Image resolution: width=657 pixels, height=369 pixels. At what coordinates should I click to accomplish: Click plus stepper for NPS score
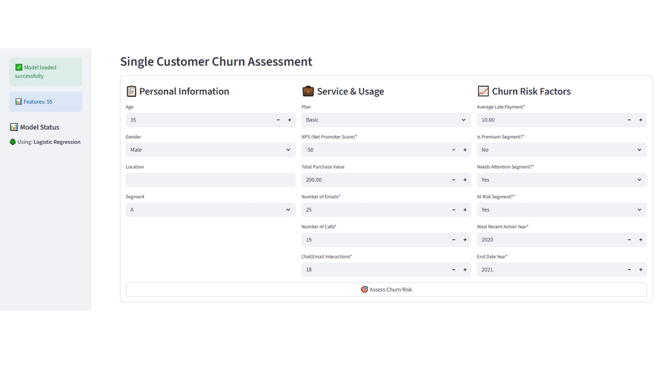[465, 150]
